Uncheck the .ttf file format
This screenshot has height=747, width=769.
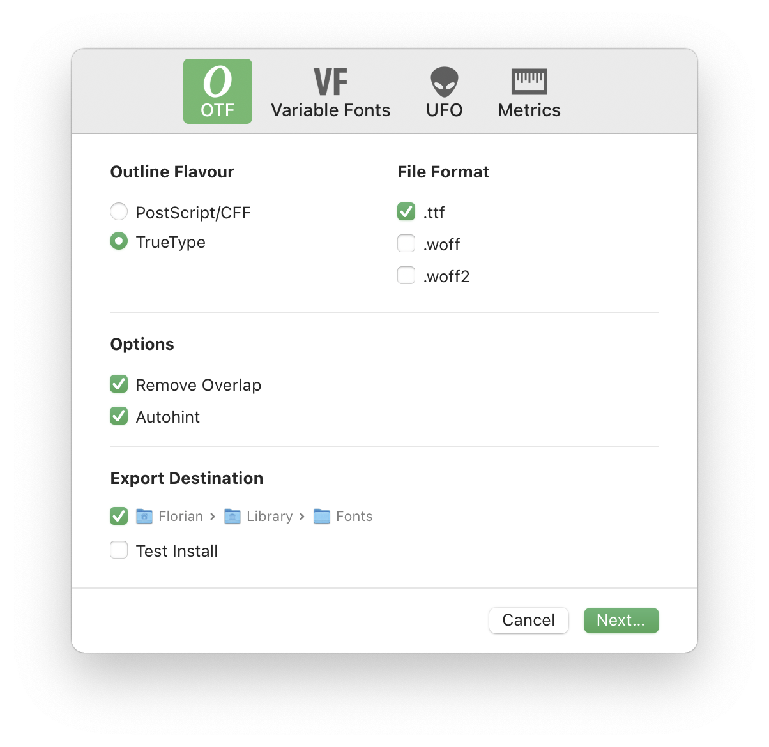[x=406, y=211]
